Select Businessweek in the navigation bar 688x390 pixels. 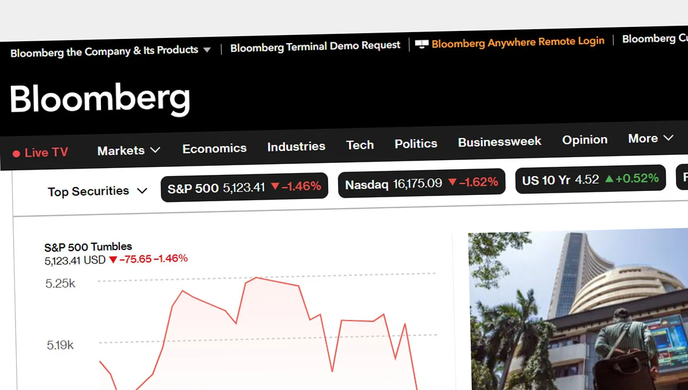(x=499, y=142)
